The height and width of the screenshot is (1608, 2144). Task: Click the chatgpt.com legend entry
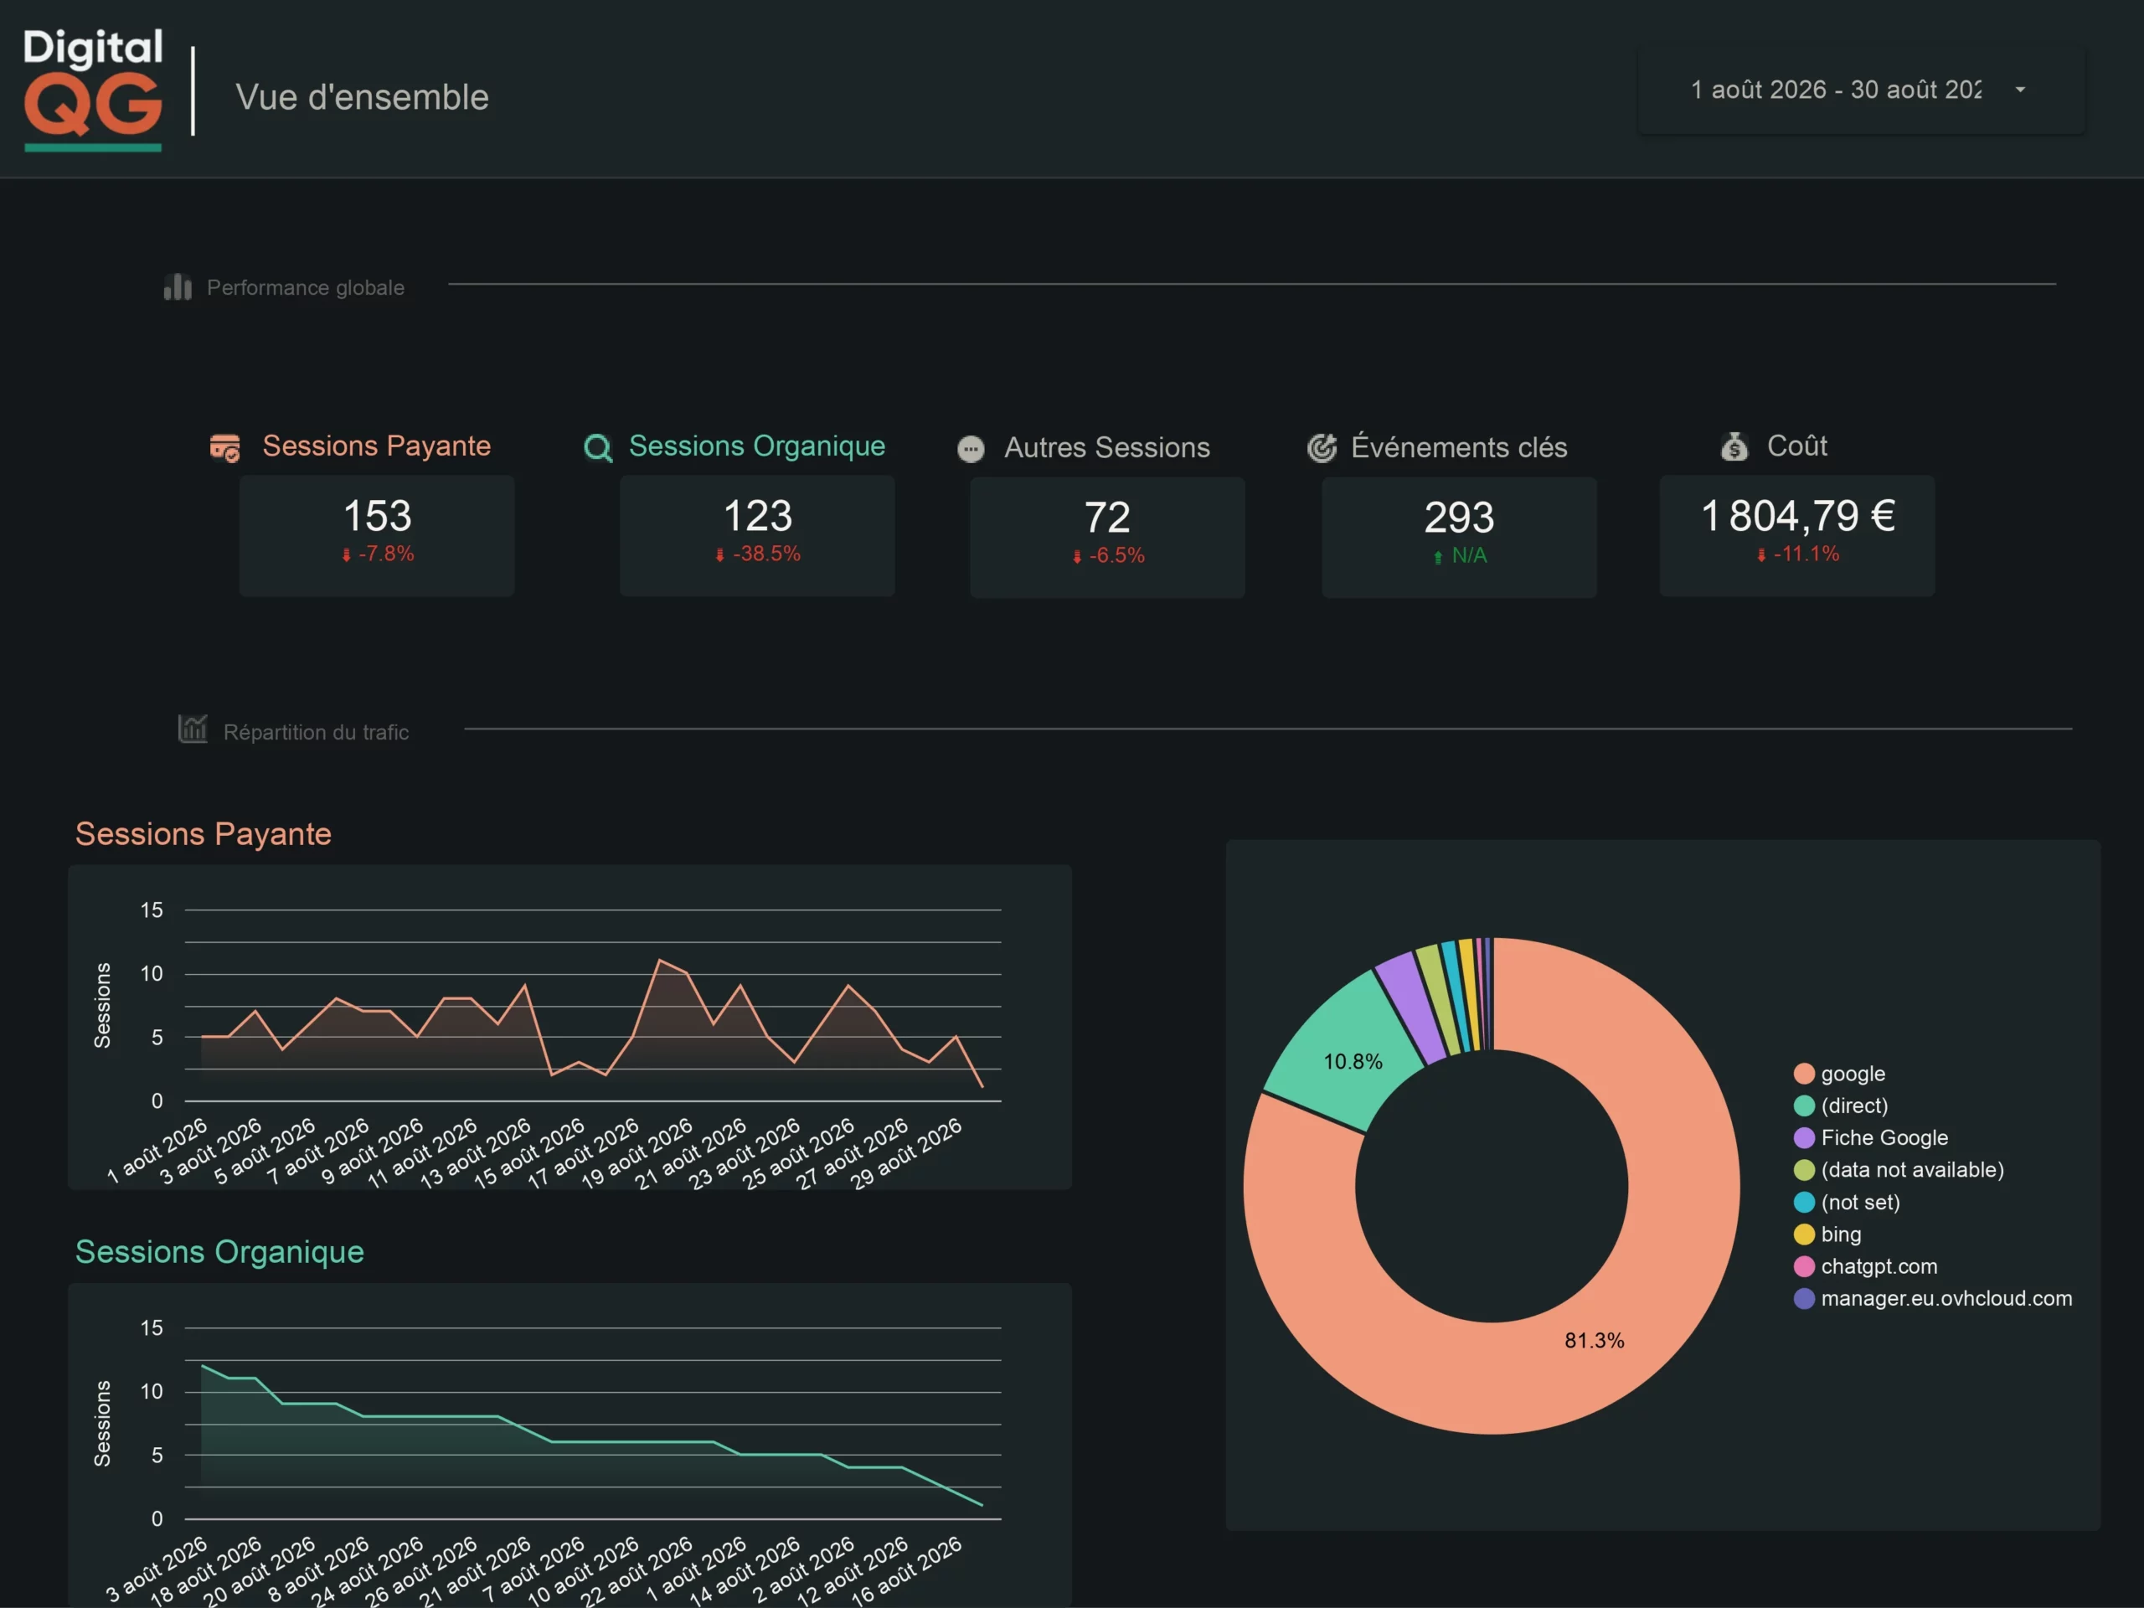(1866, 1265)
